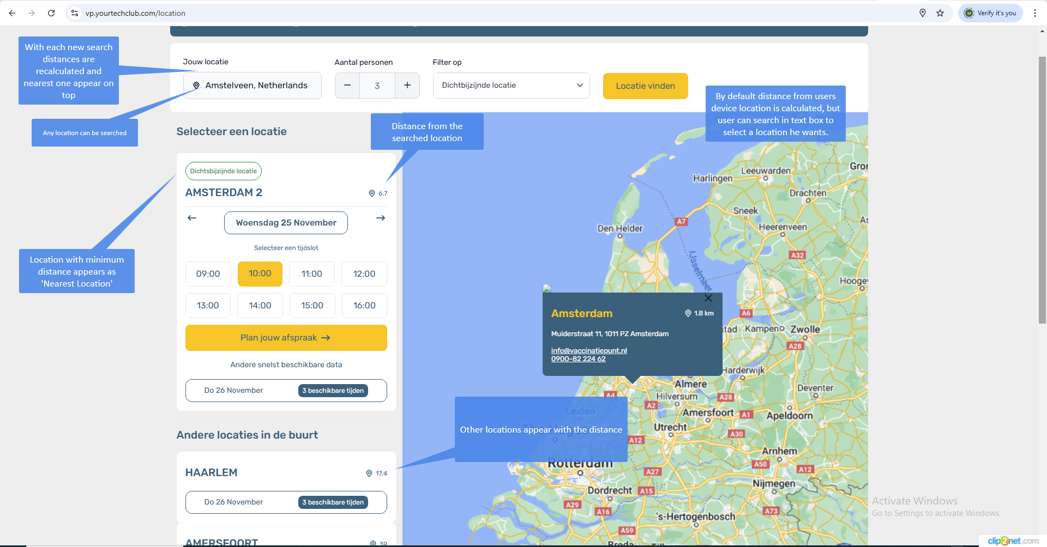
Task: Click the browser reload page icon
Action: pyautogui.click(x=51, y=13)
